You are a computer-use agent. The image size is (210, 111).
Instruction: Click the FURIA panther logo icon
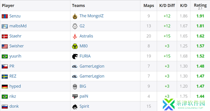[75, 56]
